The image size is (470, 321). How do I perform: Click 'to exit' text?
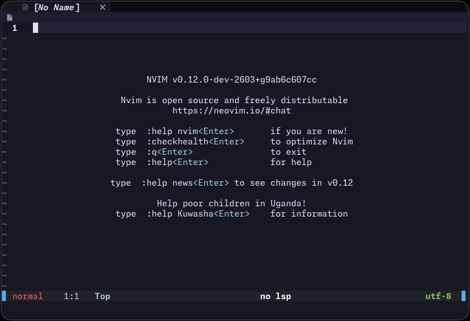pos(289,152)
